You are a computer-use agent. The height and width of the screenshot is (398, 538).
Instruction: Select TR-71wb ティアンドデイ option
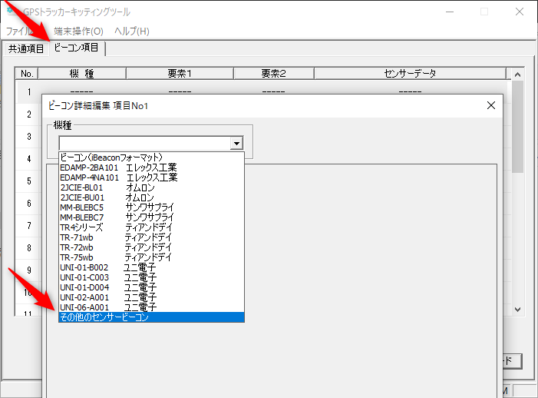[x=151, y=237]
